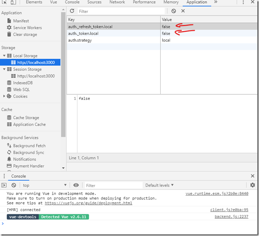This screenshot has width=259, height=236.
Task: Click the 'local' value cell
Action: tap(209, 40)
